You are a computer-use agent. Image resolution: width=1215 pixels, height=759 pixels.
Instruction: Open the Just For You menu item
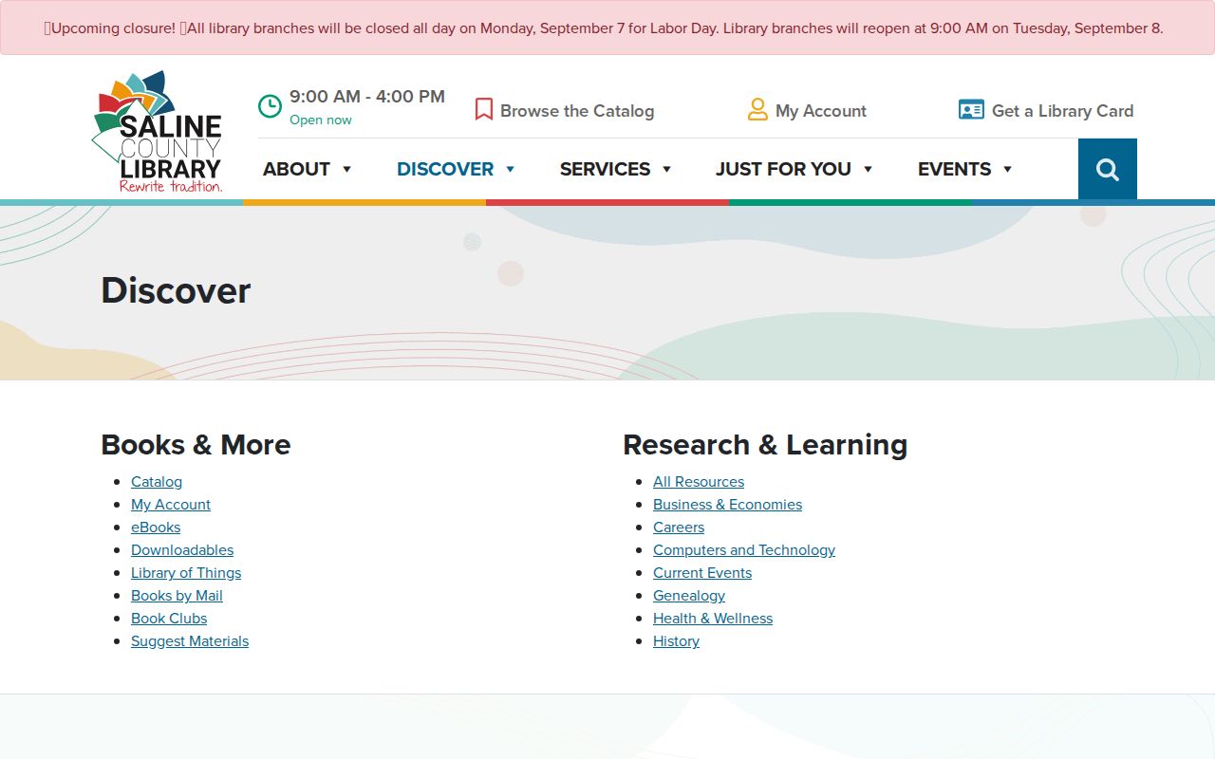783,169
